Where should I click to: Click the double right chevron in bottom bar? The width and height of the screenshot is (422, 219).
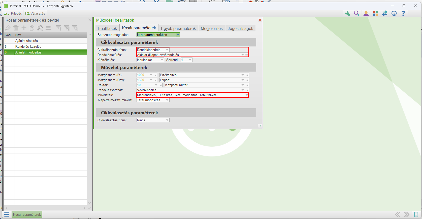(407, 214)
